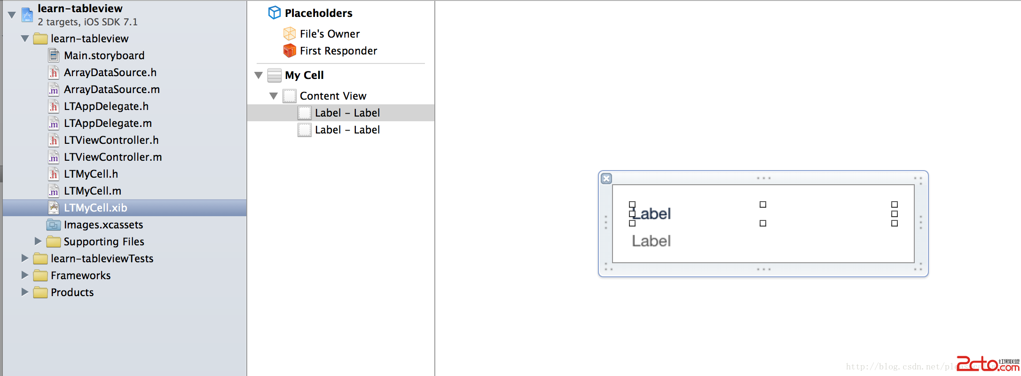Viewport: 1021px width, 376px height.
Task: Click the right-middle resize handle of selected label
Action: click(895, 214)
